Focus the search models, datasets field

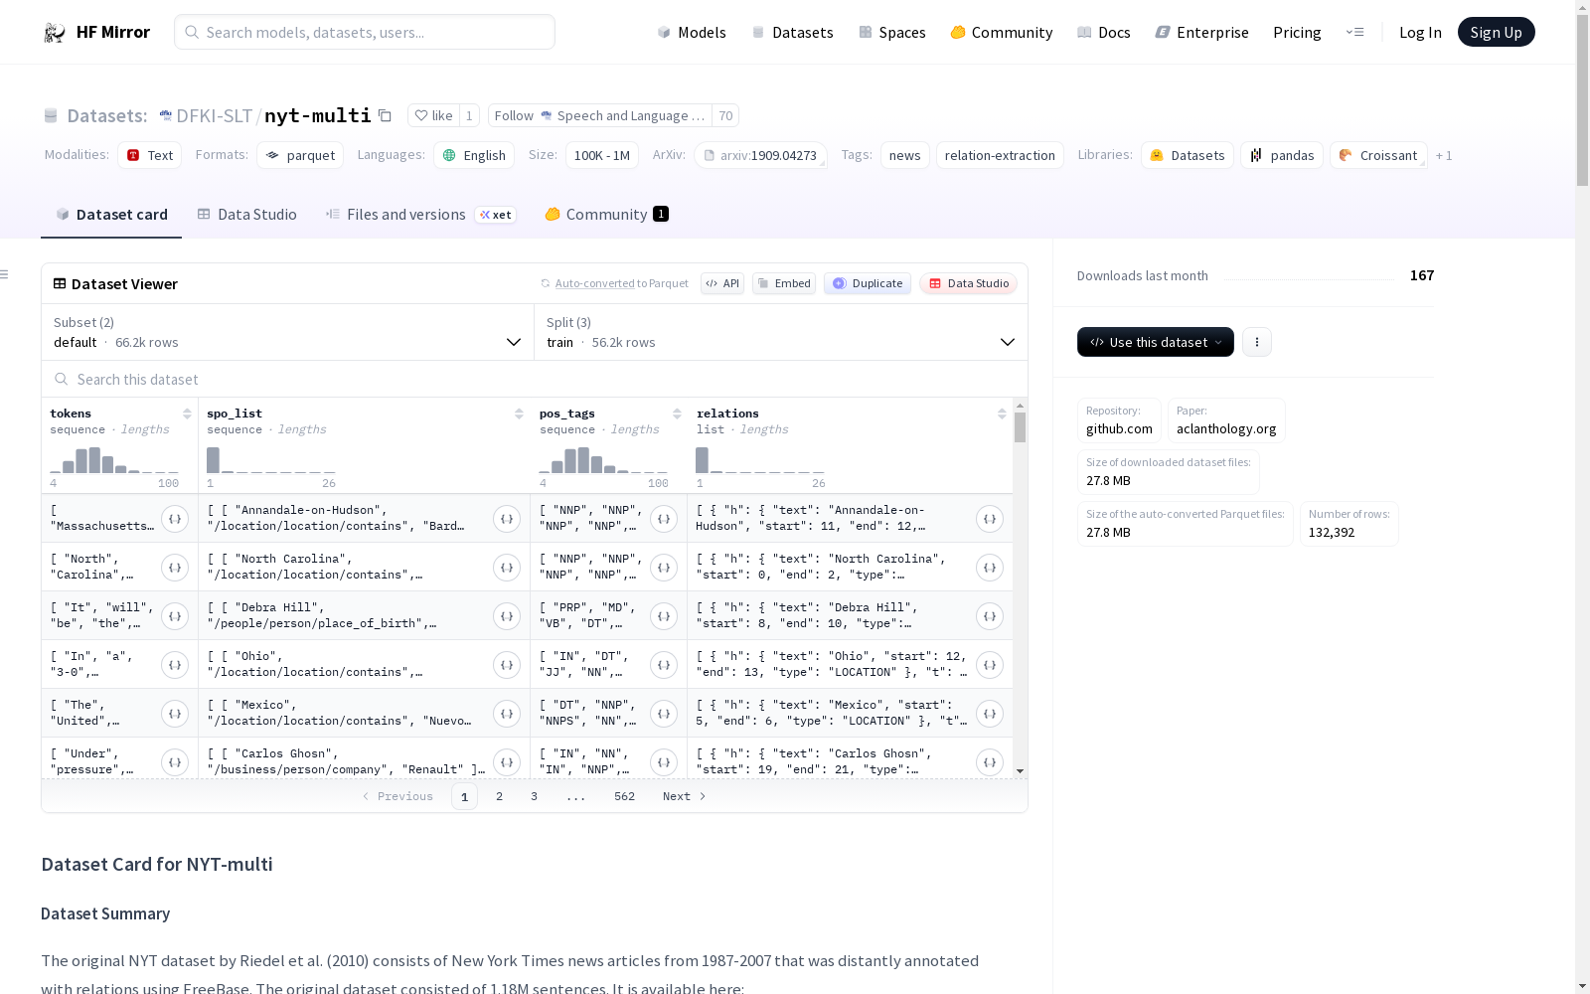[x=365, y=32]
